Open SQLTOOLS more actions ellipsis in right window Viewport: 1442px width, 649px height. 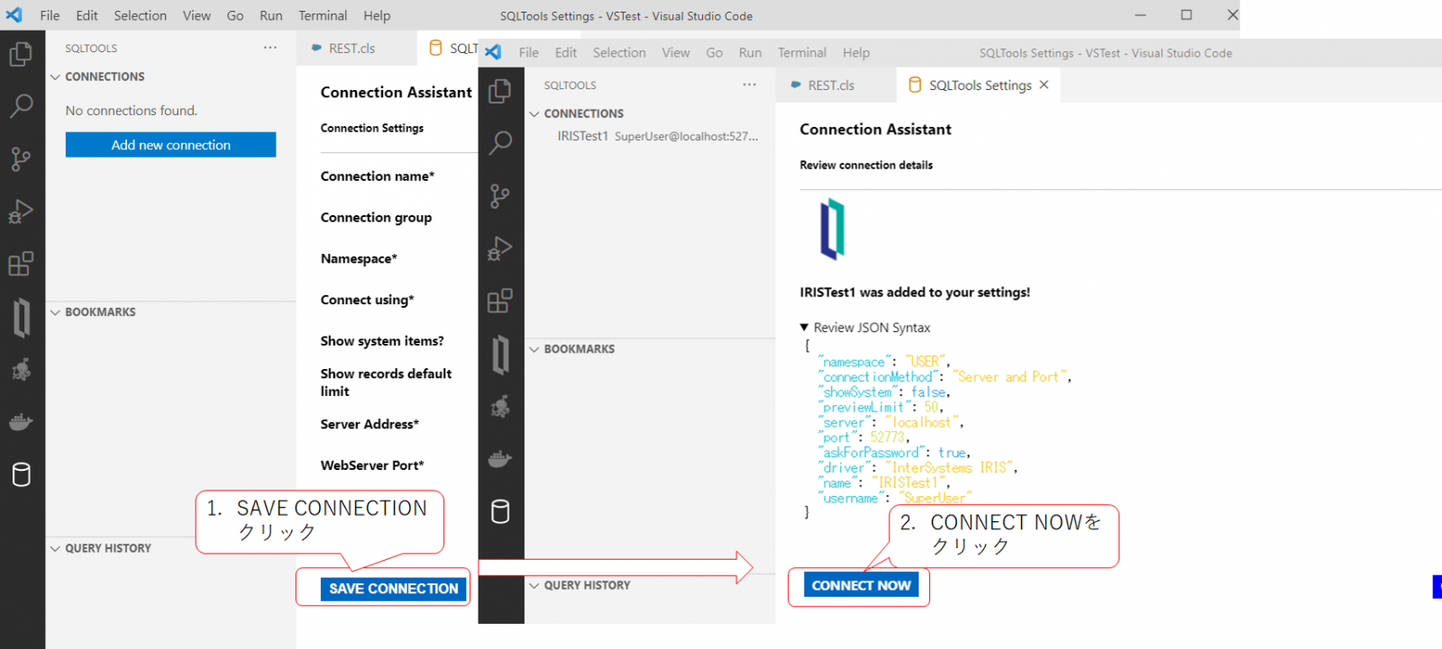pos(749,85)
